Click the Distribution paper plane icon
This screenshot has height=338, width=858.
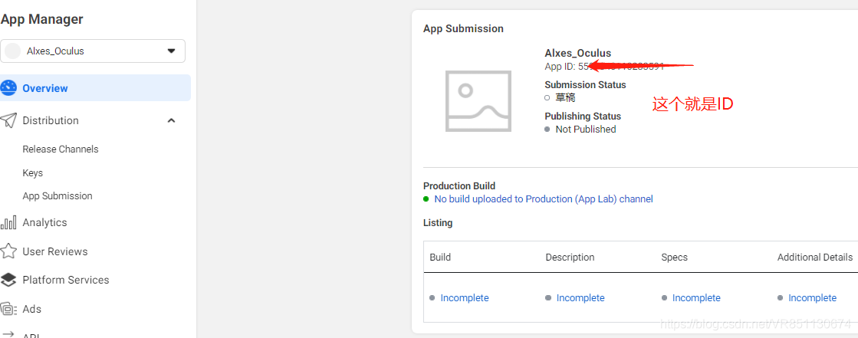(8, 120)
